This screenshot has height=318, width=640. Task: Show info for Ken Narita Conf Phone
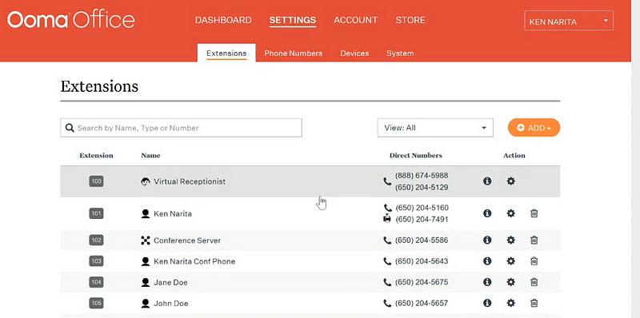click(x=487, y=261)
